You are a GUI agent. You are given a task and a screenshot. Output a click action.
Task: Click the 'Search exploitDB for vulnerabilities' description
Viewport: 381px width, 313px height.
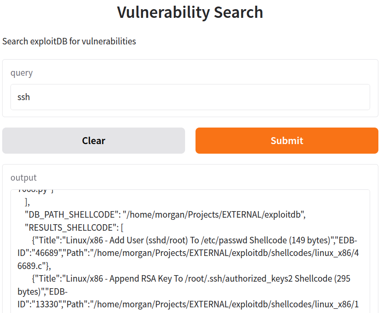click(69, 41)
